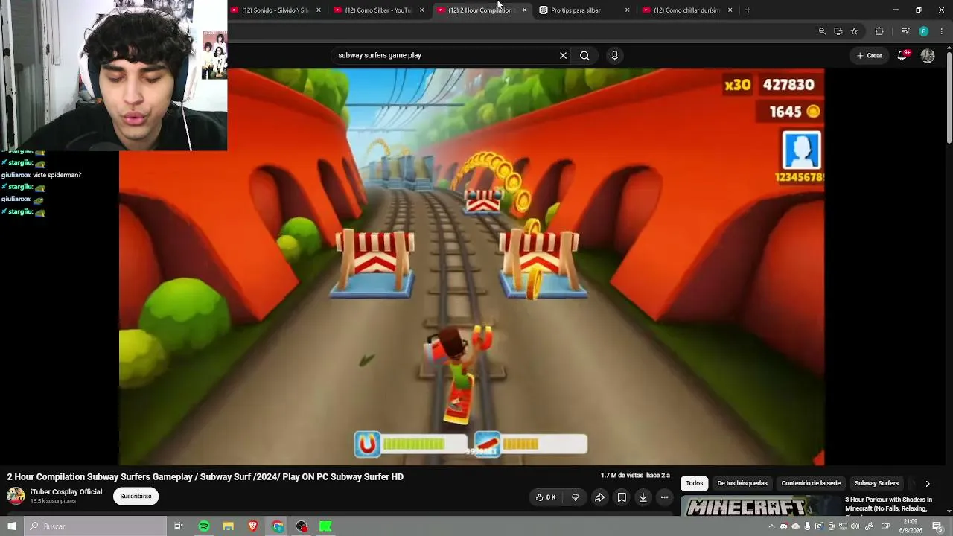953x536 pixels.
Task: Open the Windows Start menu
Action: 11,526
